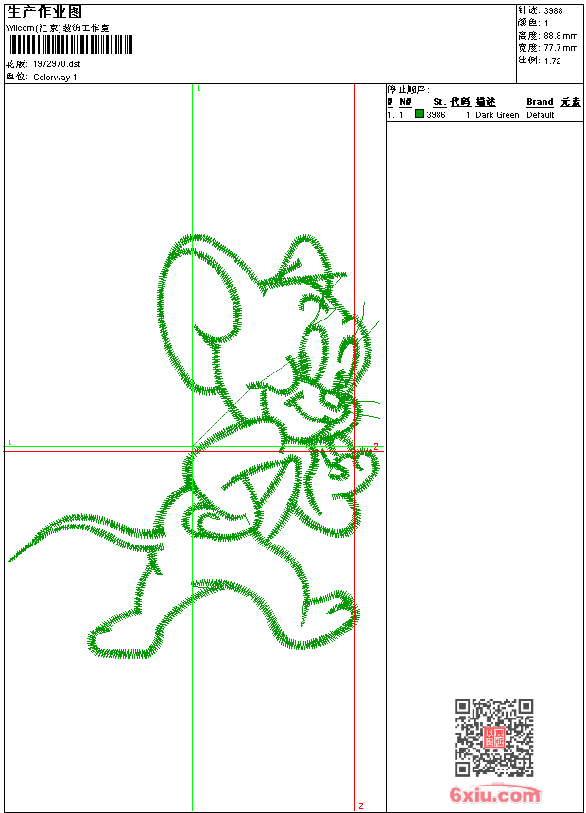Click the Wilcom studio name text
Viewport: 586px width, 813px height.
pos(58,28)
